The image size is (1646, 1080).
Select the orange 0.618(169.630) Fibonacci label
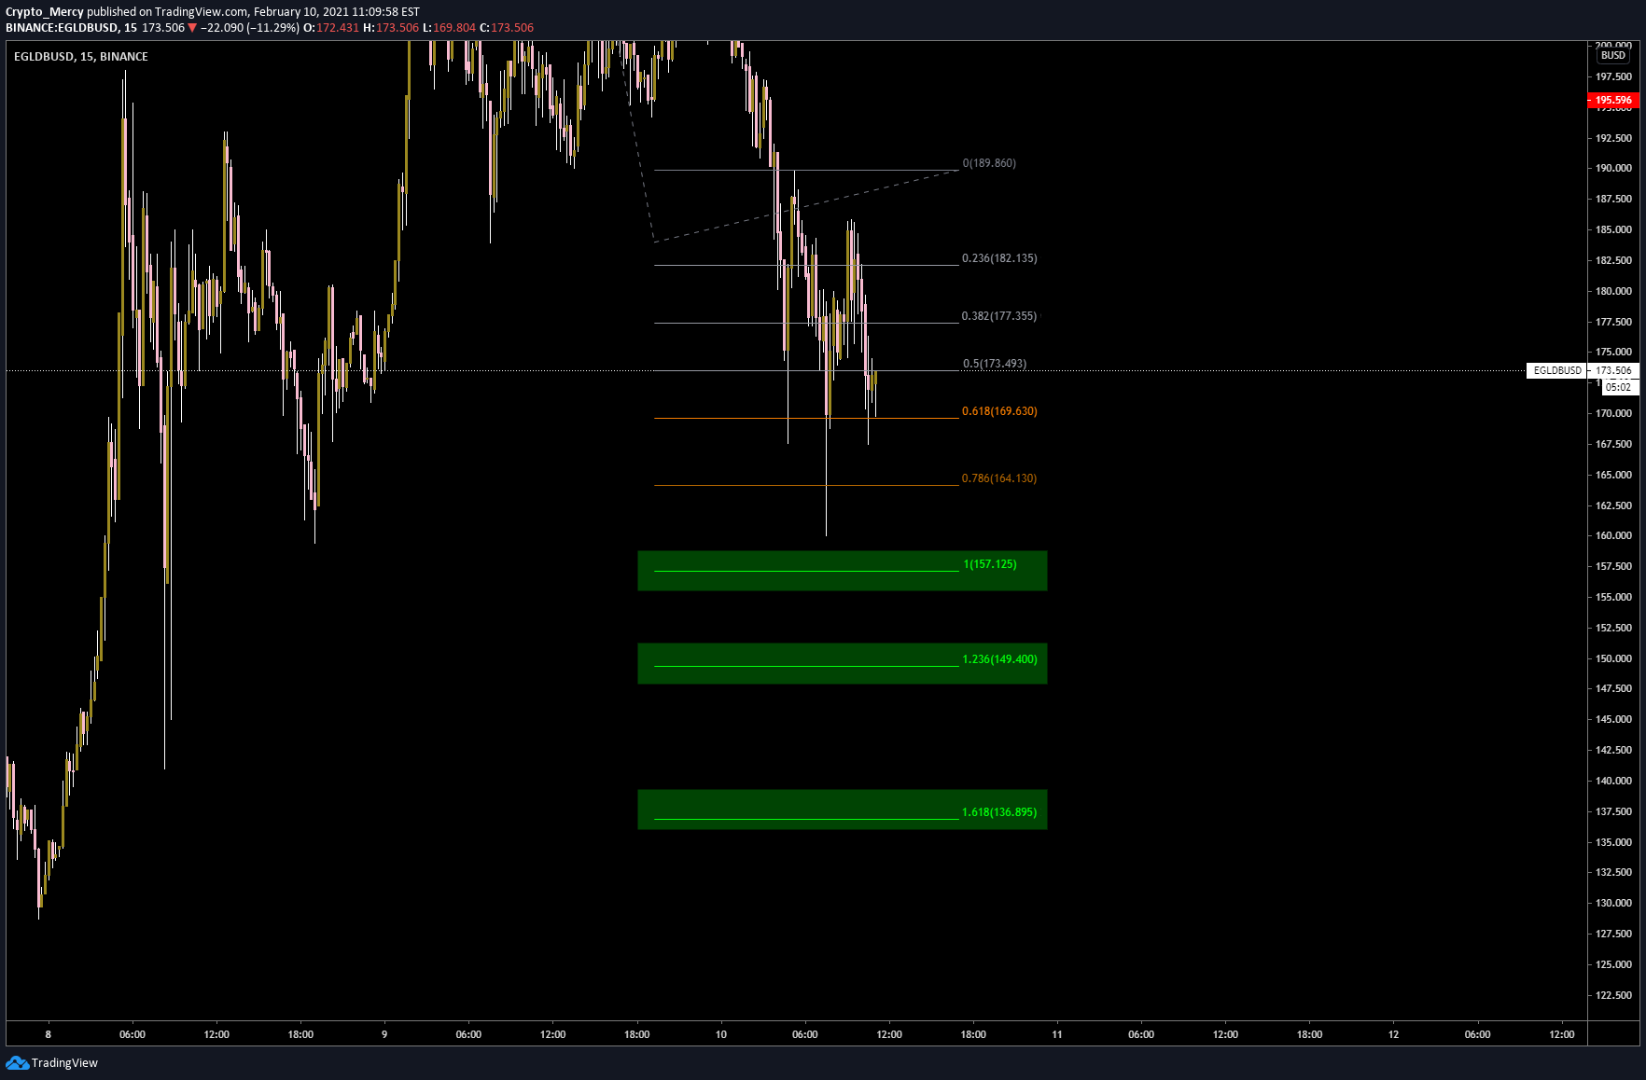pos(999,411)
